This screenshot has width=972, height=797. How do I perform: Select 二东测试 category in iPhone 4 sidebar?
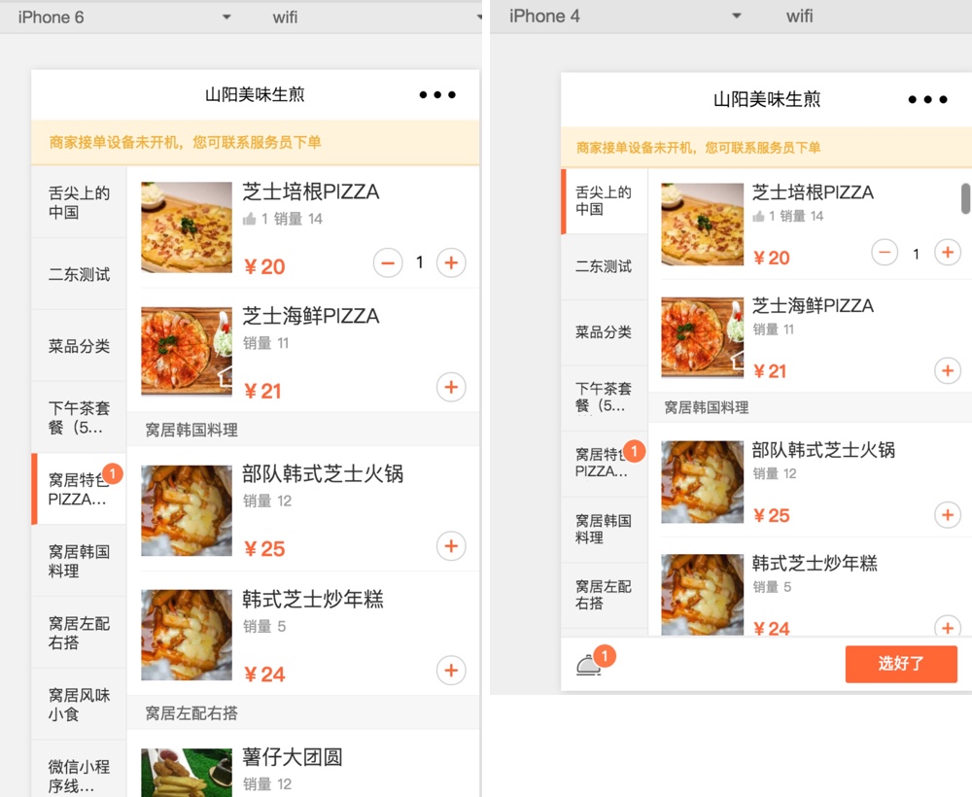click(605, 266)
